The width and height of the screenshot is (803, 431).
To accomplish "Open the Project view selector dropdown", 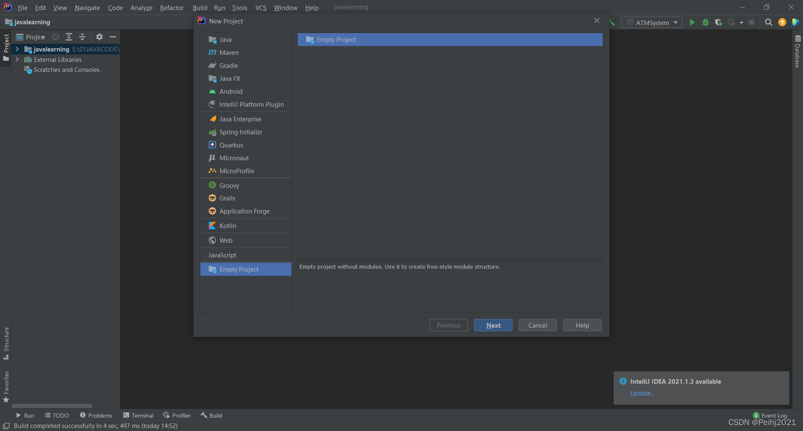I will click(x=31, y=37).
